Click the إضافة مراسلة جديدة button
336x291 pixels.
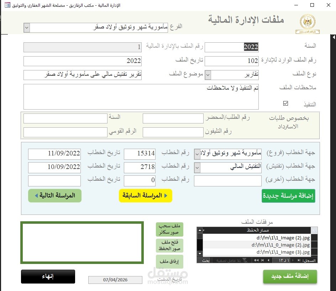point(288,196)
